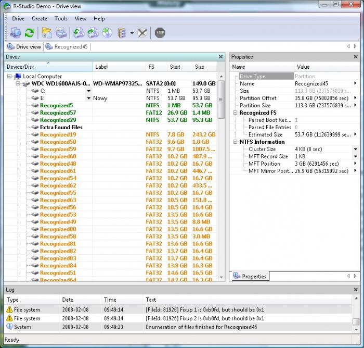Click the drive icon beside Recognized5
This screenshot has width=364, height=348.
(x=35, y=105)
